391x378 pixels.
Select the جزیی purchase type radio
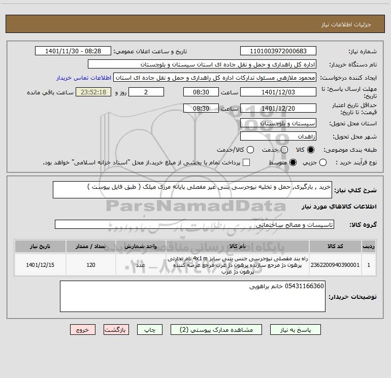tap(322, 162)
